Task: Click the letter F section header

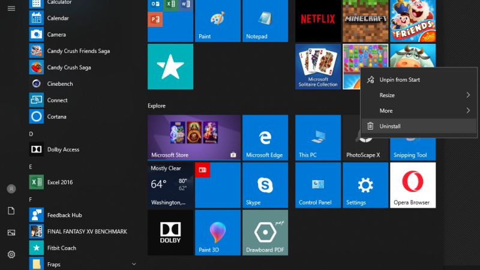Action: click(31, 199)
